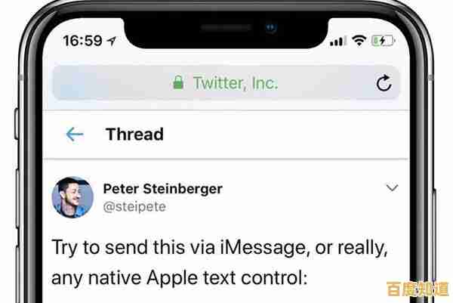Open Peter Steinberger's profile picture
453x303 pixels.
72,197
